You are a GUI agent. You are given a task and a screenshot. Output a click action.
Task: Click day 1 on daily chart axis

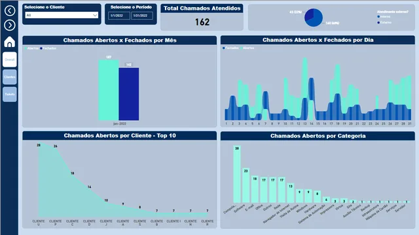226,124
